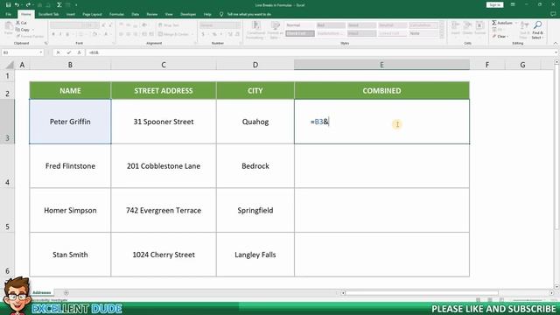The image size is (560, 315).
Task: Select column B header
Action: click(70, 65)
